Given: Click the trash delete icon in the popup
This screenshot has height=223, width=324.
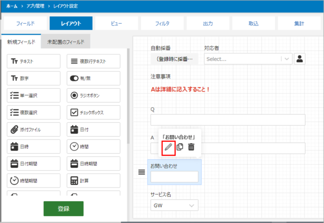Looking at the screenshot, I should (191, 147).
